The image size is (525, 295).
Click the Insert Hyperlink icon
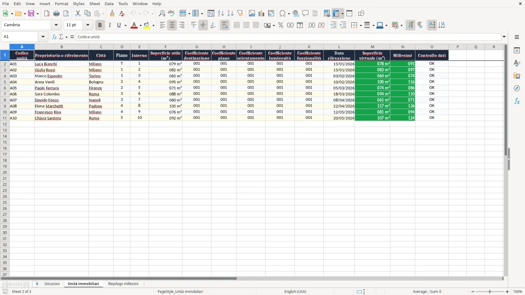(x=296, y=14)
